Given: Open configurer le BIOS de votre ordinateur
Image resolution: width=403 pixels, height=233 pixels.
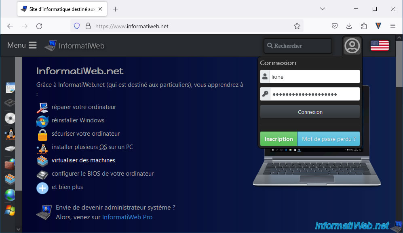Looking at the screenshot, I should coord(103,174).
